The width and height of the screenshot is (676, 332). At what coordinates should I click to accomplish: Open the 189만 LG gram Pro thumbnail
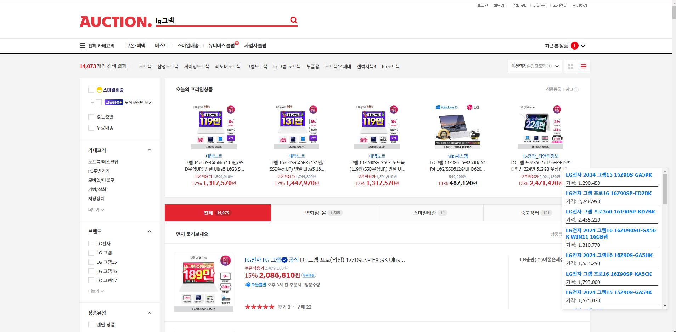coord(204,282)
